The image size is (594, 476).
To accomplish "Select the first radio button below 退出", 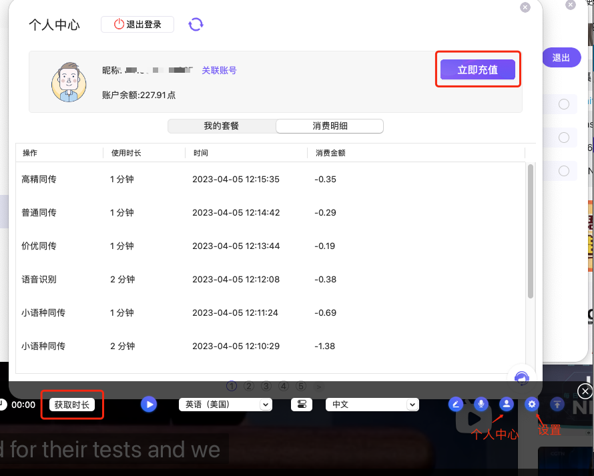I will 564,104.
